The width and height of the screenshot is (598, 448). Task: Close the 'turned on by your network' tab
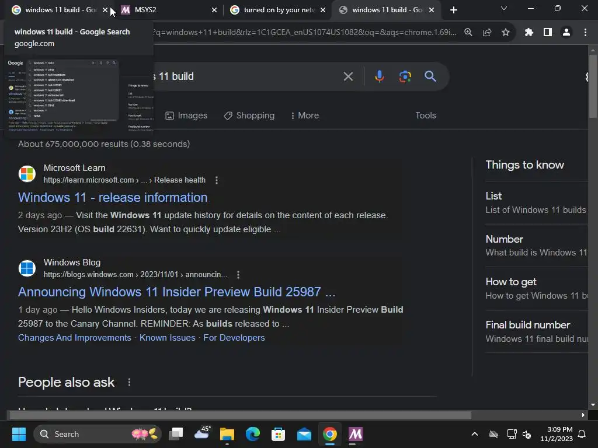(x=323, y=10)
